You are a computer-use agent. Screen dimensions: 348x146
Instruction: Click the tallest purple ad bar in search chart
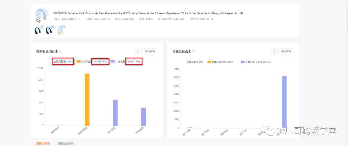115,112
